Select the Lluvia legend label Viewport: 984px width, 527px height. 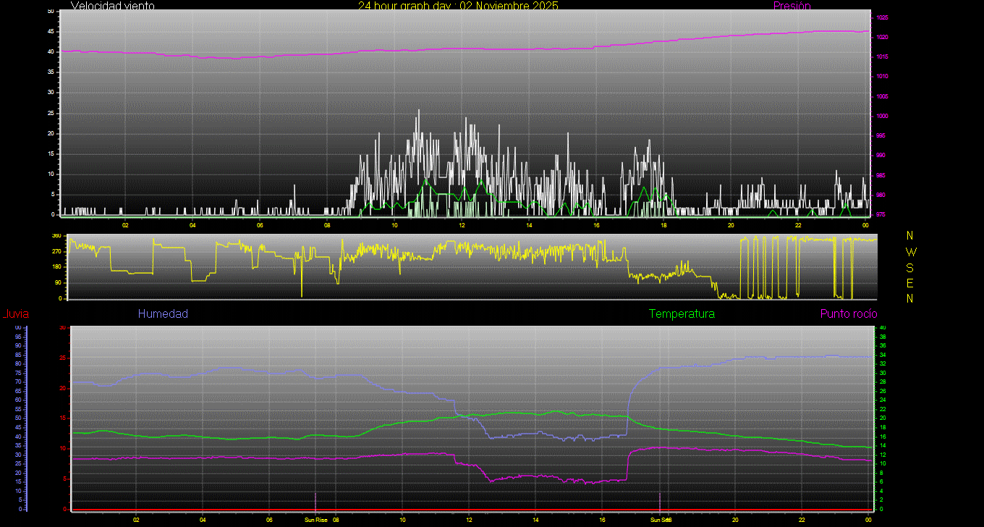(15, 314)
